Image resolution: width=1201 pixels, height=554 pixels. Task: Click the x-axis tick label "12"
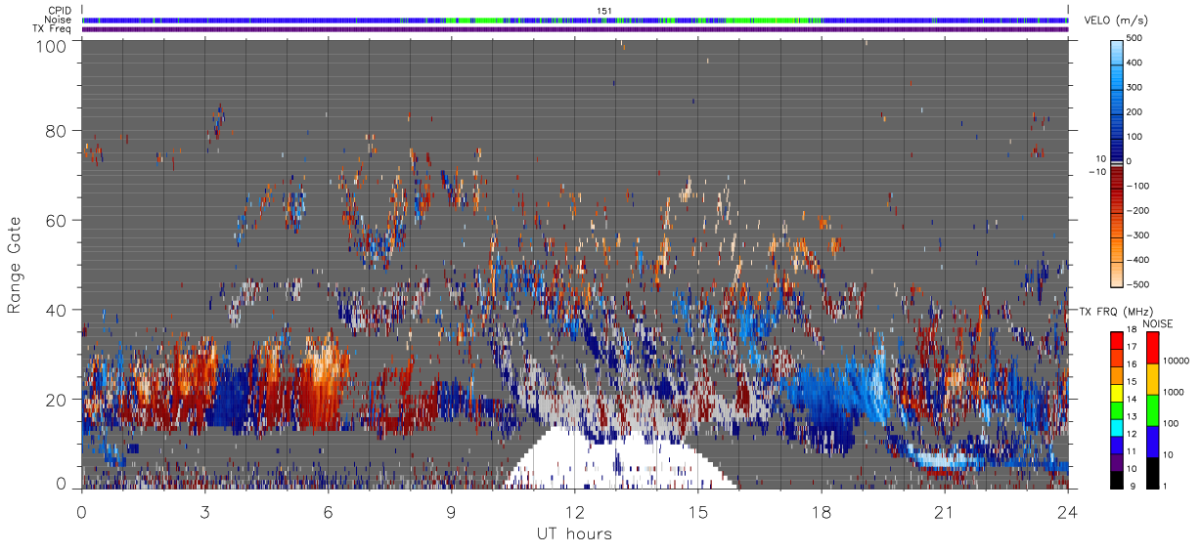[574, 512]
